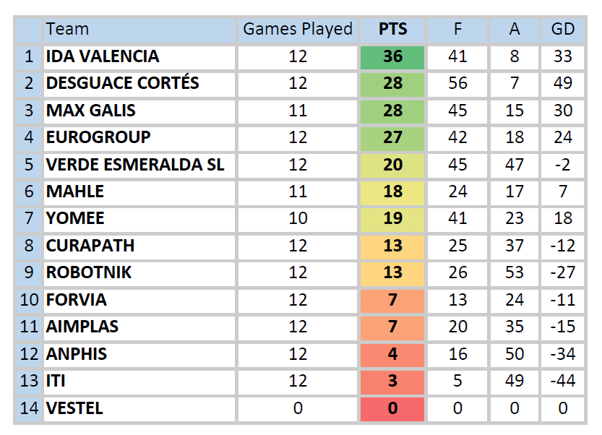Select the IDA VALENCIA team cell
Viewport: 602px width, 435px height.
(x=102, y=56)
